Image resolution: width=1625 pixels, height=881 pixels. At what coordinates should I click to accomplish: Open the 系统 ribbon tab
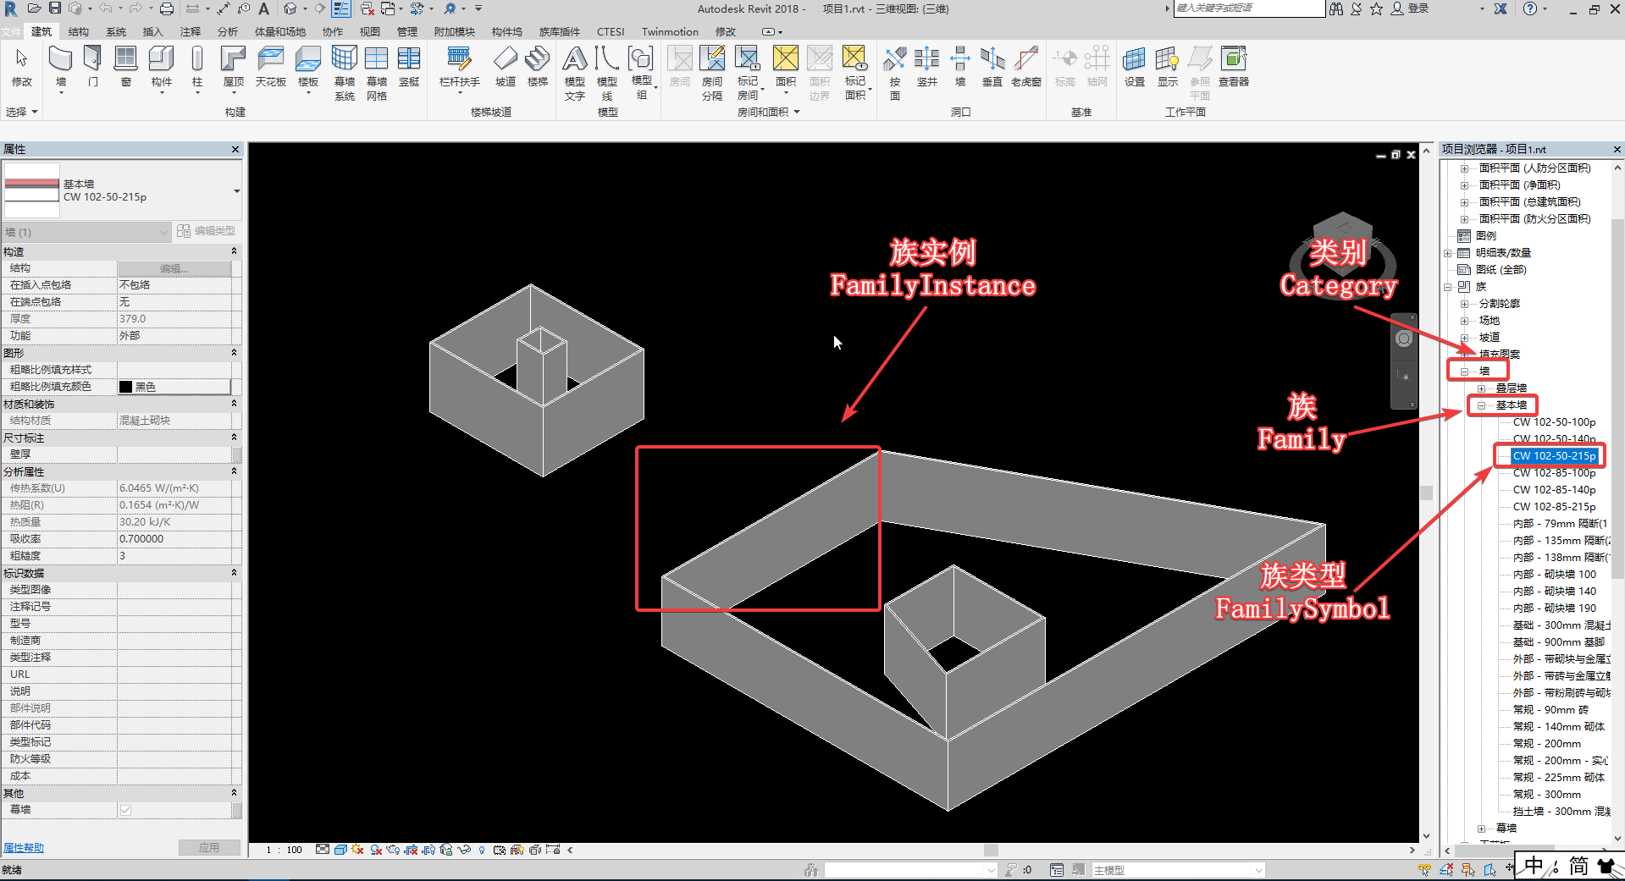[x=116, y=31]
